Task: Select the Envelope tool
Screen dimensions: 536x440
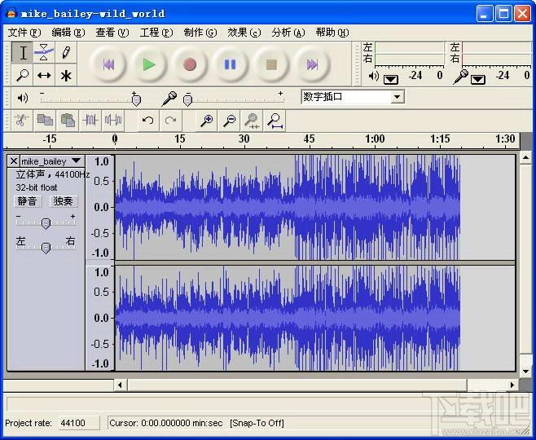Action: [x=44, y=53]
